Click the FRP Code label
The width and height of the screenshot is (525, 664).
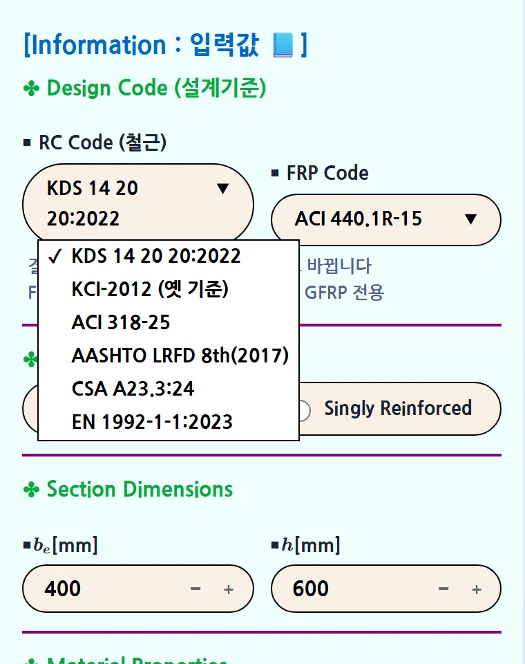pos(327,173)
